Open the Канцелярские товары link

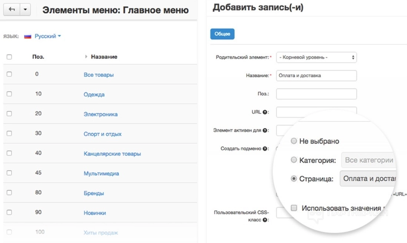pos(112,153)
